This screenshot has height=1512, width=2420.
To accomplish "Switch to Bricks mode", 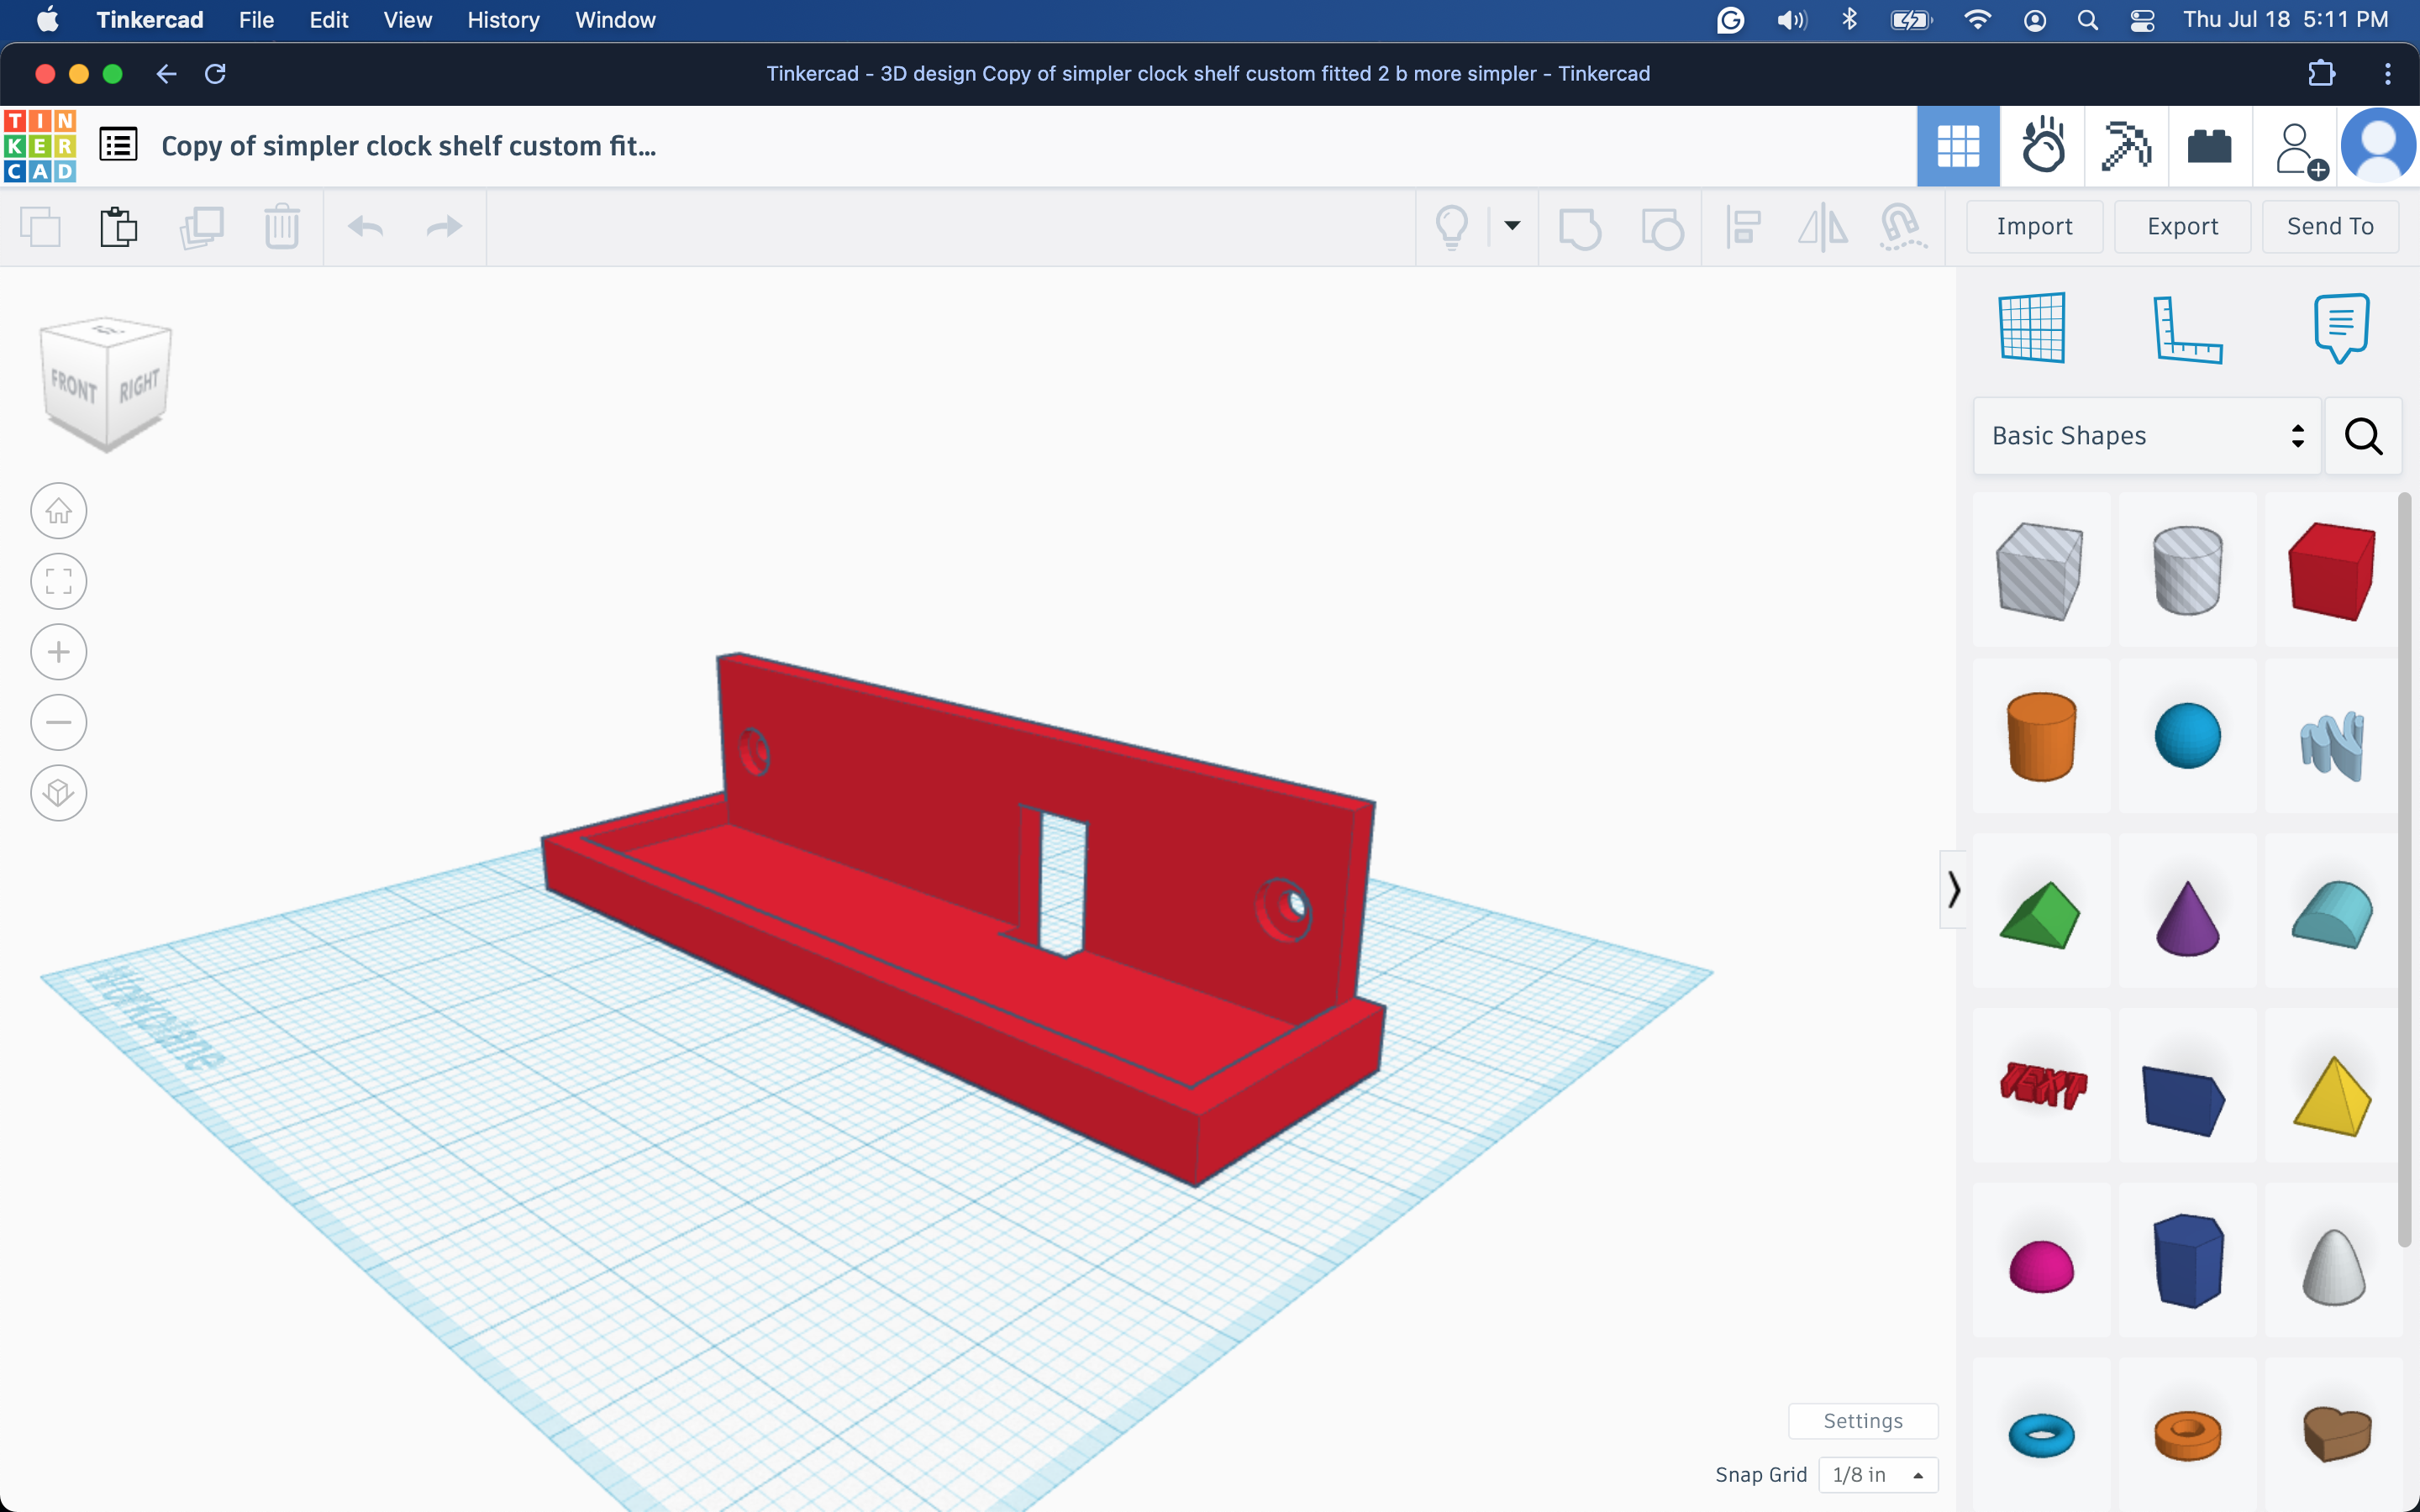I will [x=2210, y=146].
